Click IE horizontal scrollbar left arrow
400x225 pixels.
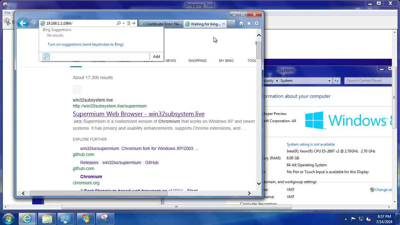23,193
